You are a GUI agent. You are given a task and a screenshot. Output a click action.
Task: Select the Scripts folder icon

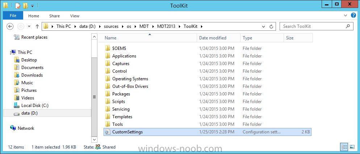click(108, 101)
